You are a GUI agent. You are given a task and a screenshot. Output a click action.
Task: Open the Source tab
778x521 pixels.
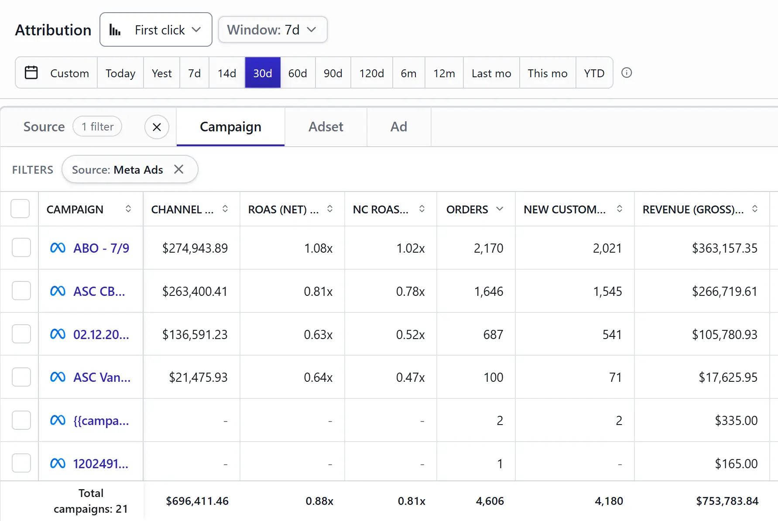44,127
